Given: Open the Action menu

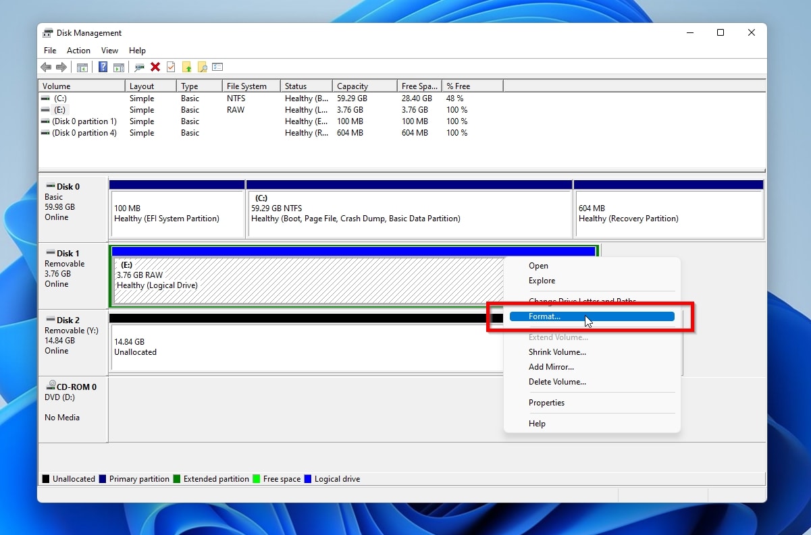Looking at the screenshot, I should point(78,50).
